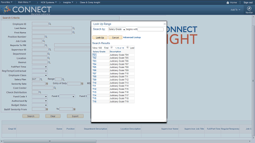255x143 pixels.
Task: Open the Employee Class dropdown
Action: (40, 75)
